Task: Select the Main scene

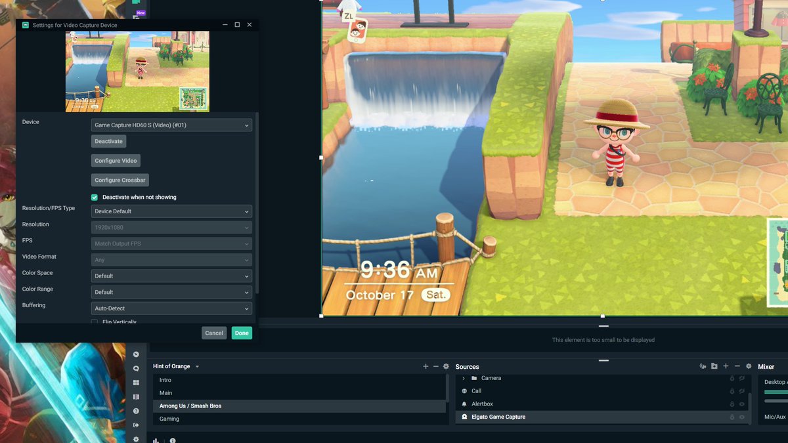Action: click(x=299, y=393)
